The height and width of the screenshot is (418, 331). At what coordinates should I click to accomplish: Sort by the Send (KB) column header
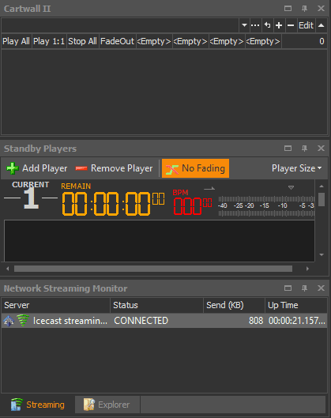(234, 305)
